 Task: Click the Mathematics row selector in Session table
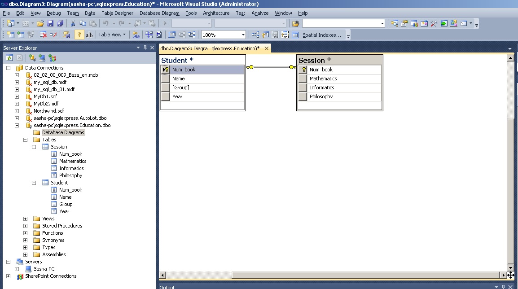click(x=303, y=79)
